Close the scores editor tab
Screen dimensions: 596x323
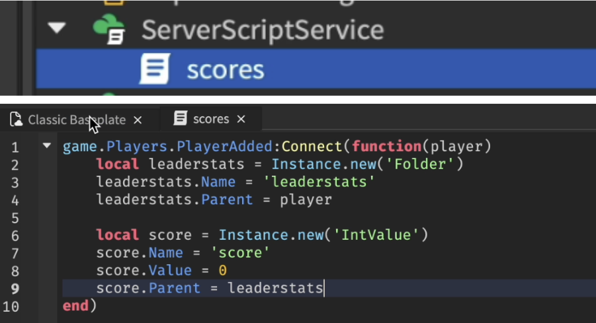click(x=241, y=119)
